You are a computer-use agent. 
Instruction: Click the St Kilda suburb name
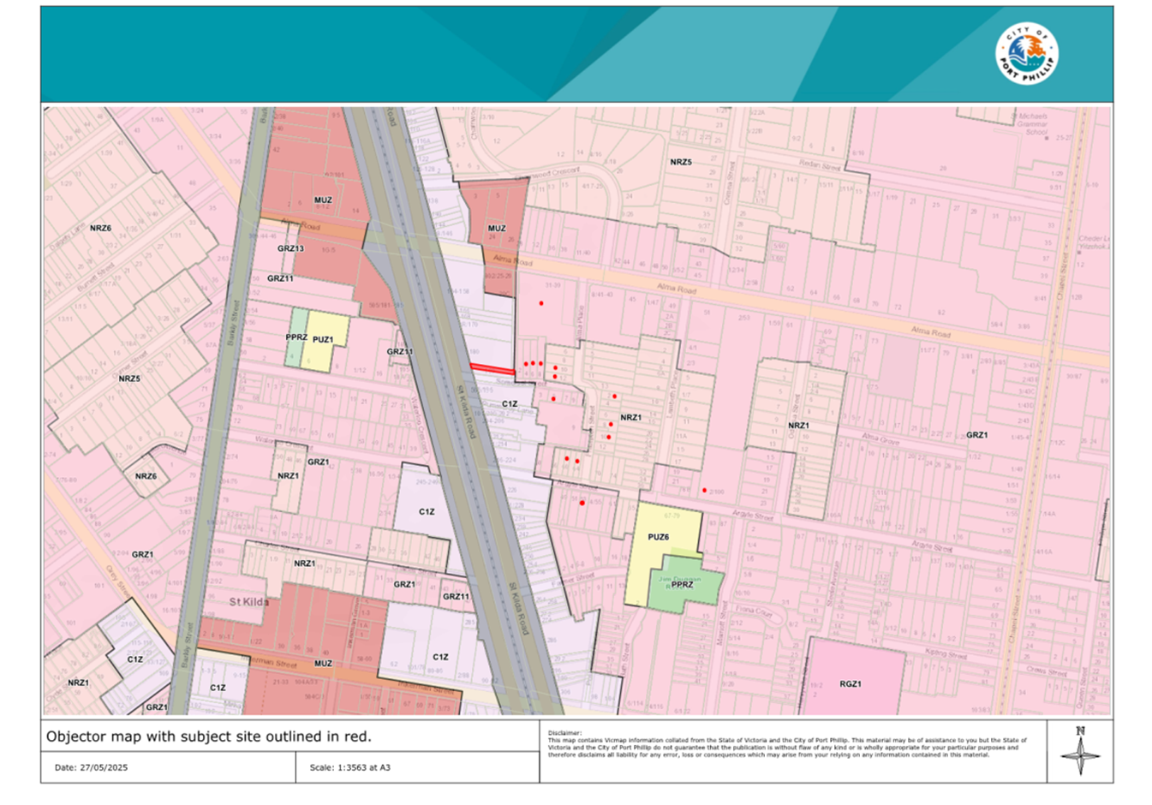click(249, 602)
